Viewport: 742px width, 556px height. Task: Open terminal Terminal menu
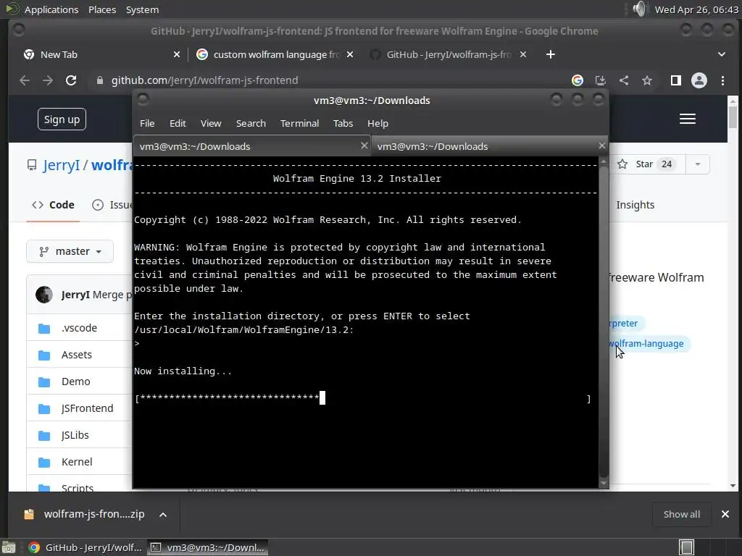[x=299, y=123]
